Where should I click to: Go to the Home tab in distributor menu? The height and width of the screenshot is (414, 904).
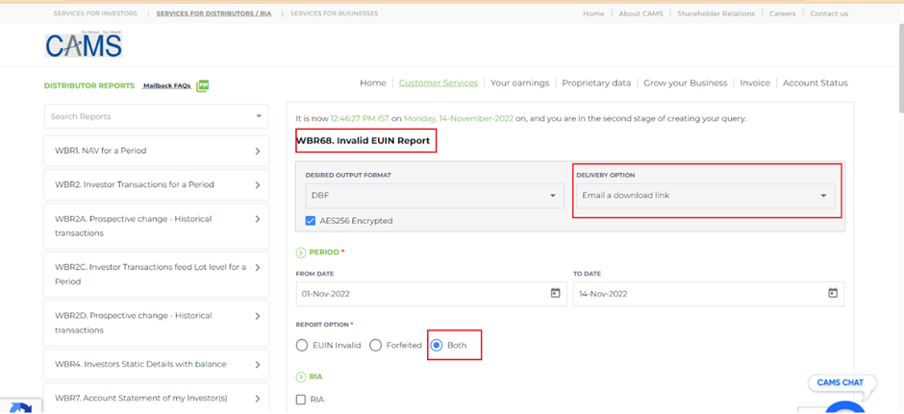pyautogui.click(x=373, y=83)
